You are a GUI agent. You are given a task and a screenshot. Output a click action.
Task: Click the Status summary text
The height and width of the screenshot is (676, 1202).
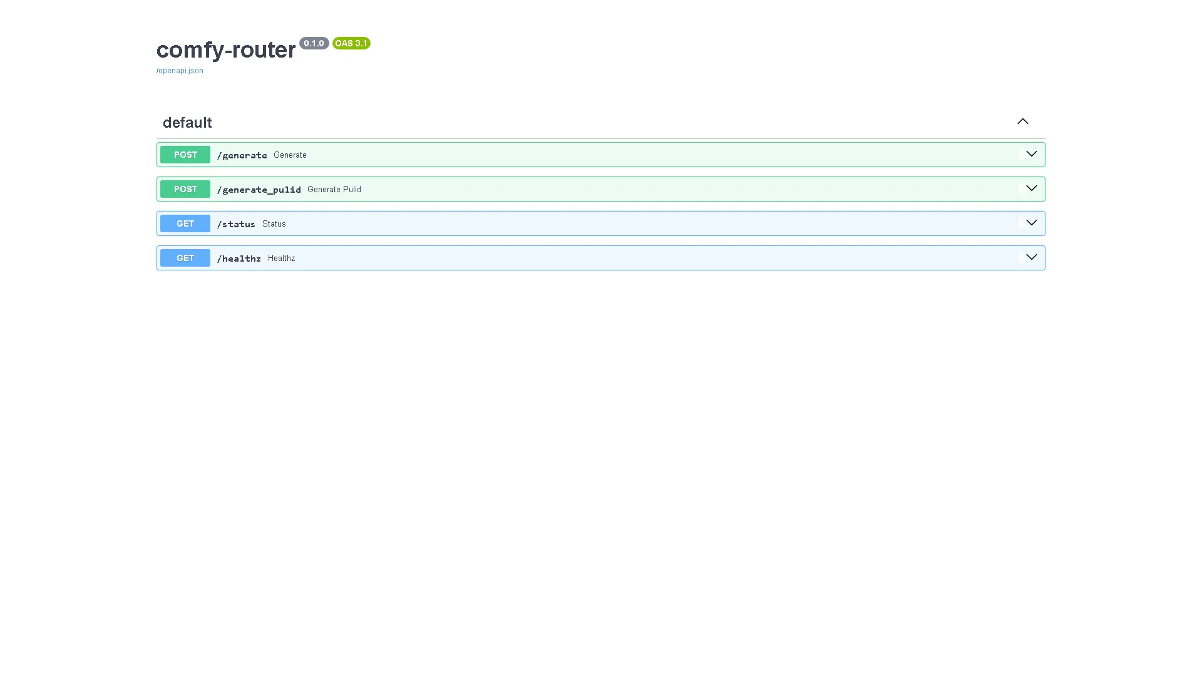tap(274, 224)
